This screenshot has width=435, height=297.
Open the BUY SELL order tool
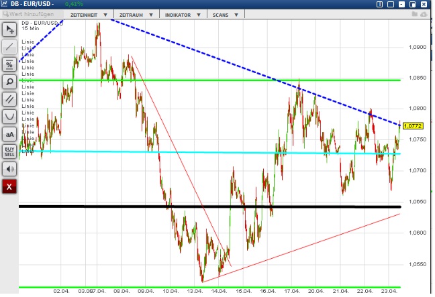9,152
